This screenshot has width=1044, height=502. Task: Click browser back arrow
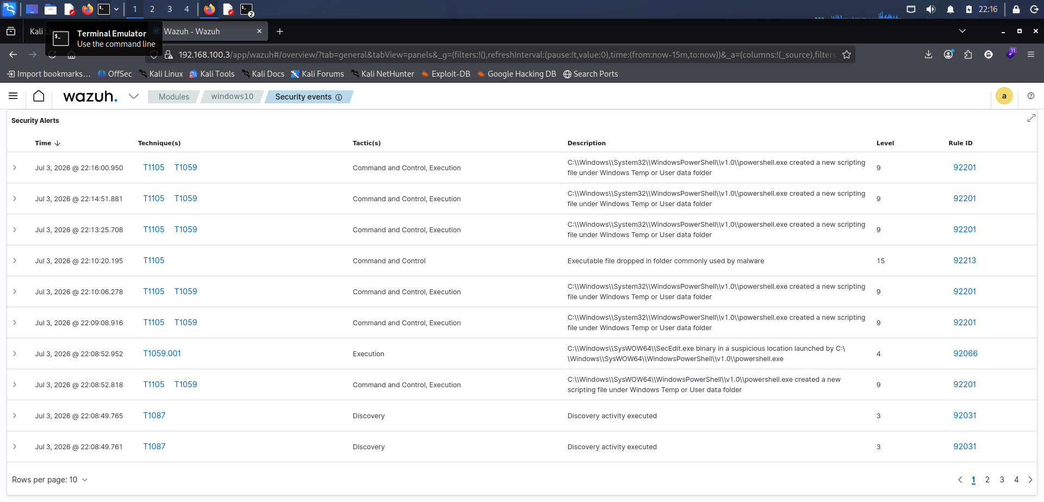point(13,54)
